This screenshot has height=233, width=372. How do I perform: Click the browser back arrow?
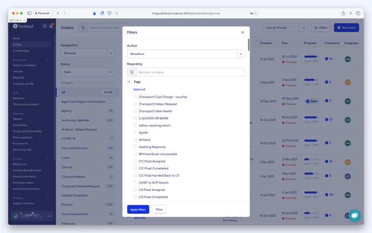pyautogui.click(x=58, y=13)
